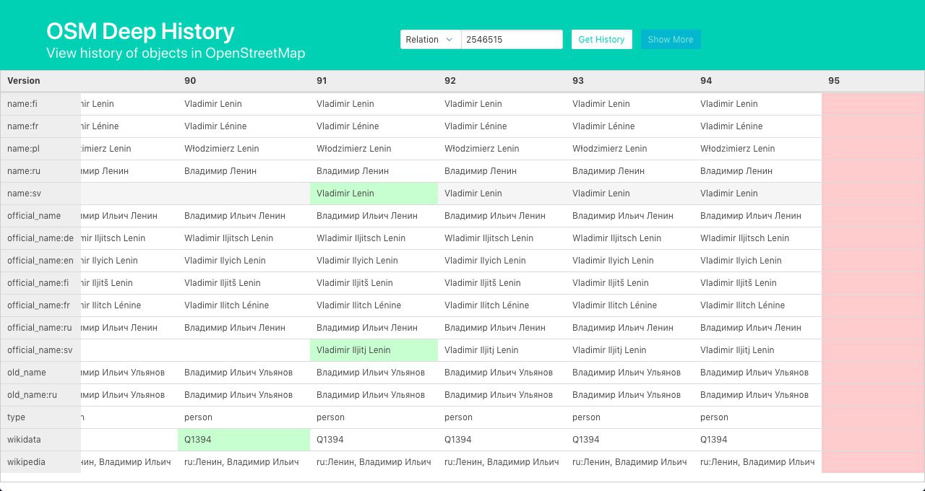This screenshot has height=491, width=925.
Task: Click Włodzimierz Lenin in version 92 column
Action: (x=482, y=149)
